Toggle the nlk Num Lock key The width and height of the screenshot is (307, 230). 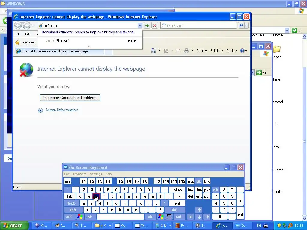pos(216,190)
